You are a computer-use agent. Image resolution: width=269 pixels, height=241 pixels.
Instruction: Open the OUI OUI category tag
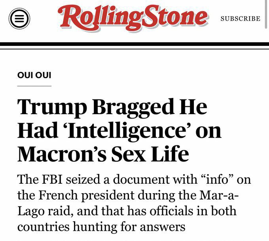pos(34,75)
